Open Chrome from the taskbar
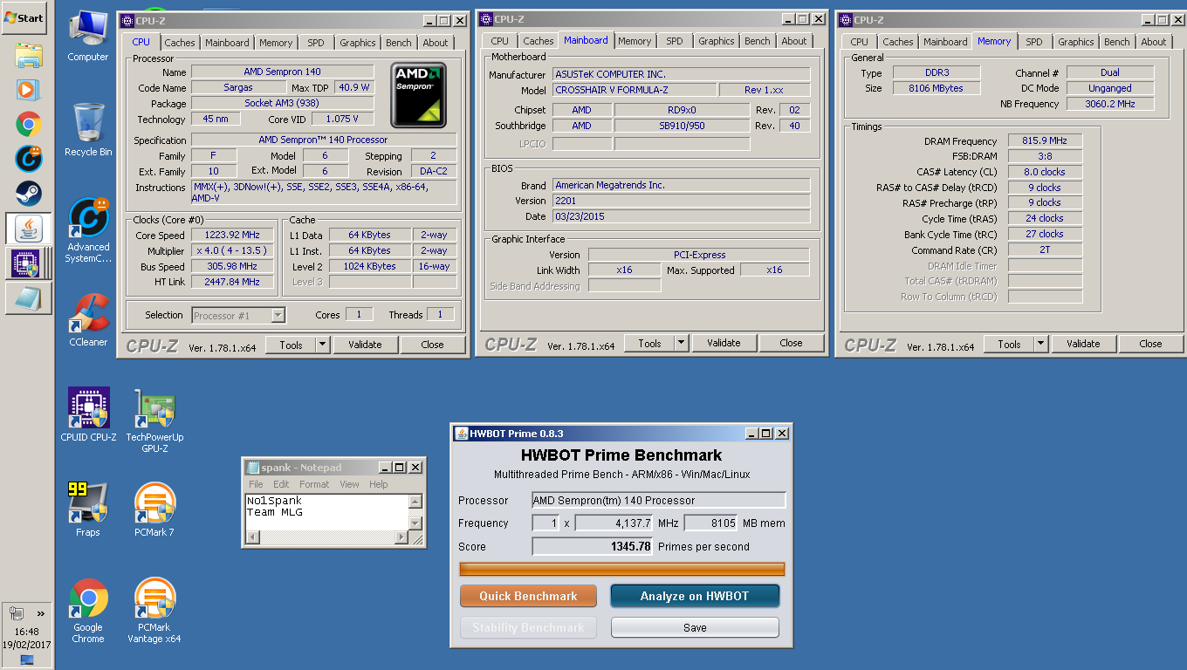 point(28,124)
